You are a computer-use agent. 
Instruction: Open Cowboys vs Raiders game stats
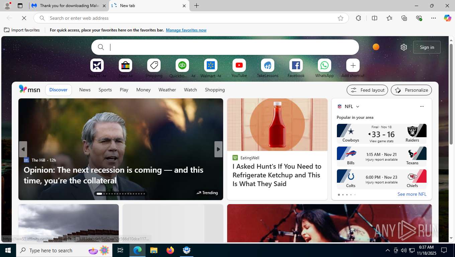[381, 134]
